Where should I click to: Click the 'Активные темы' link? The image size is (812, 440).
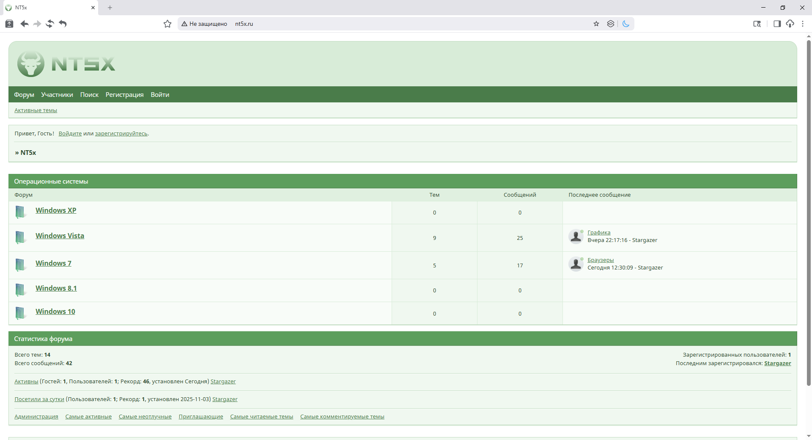[x=36, y=110]
